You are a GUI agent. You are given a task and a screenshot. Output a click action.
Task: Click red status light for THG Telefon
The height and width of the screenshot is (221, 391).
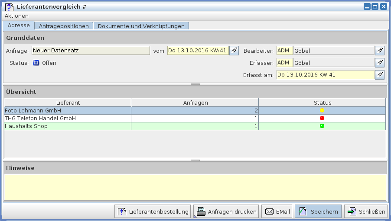coord(322,118)
